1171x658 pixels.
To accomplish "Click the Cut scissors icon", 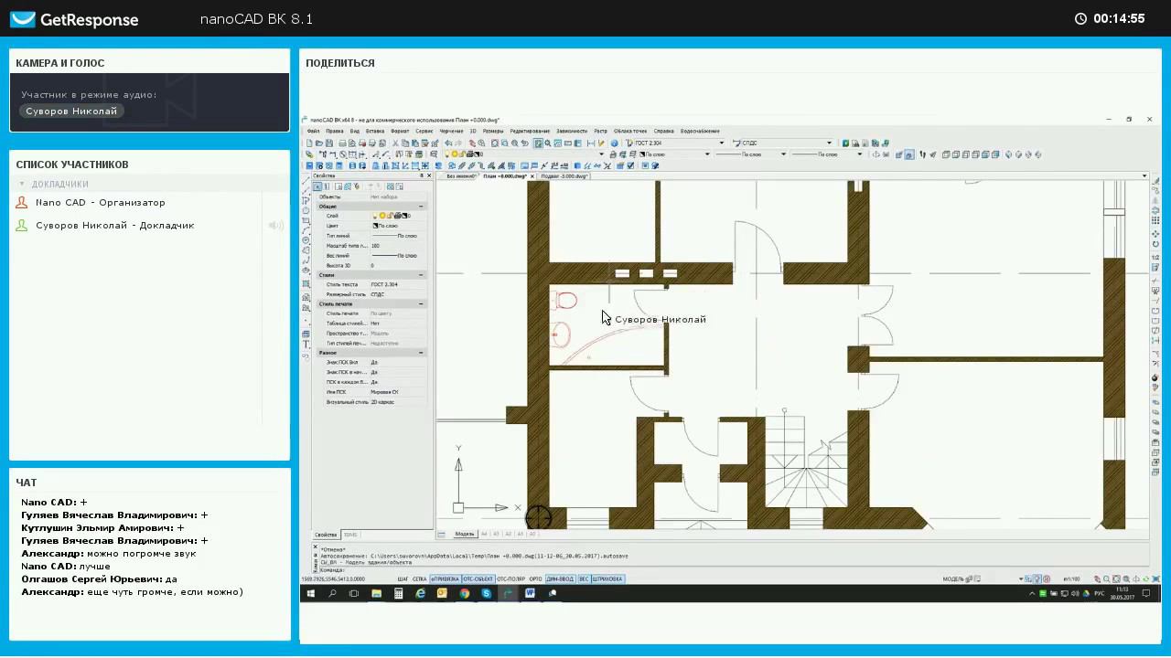I will [395, 143].
